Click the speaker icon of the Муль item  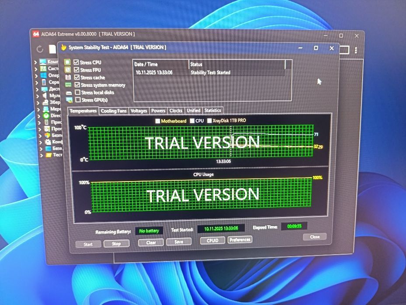pyautogui.click(x=45, y=96)
